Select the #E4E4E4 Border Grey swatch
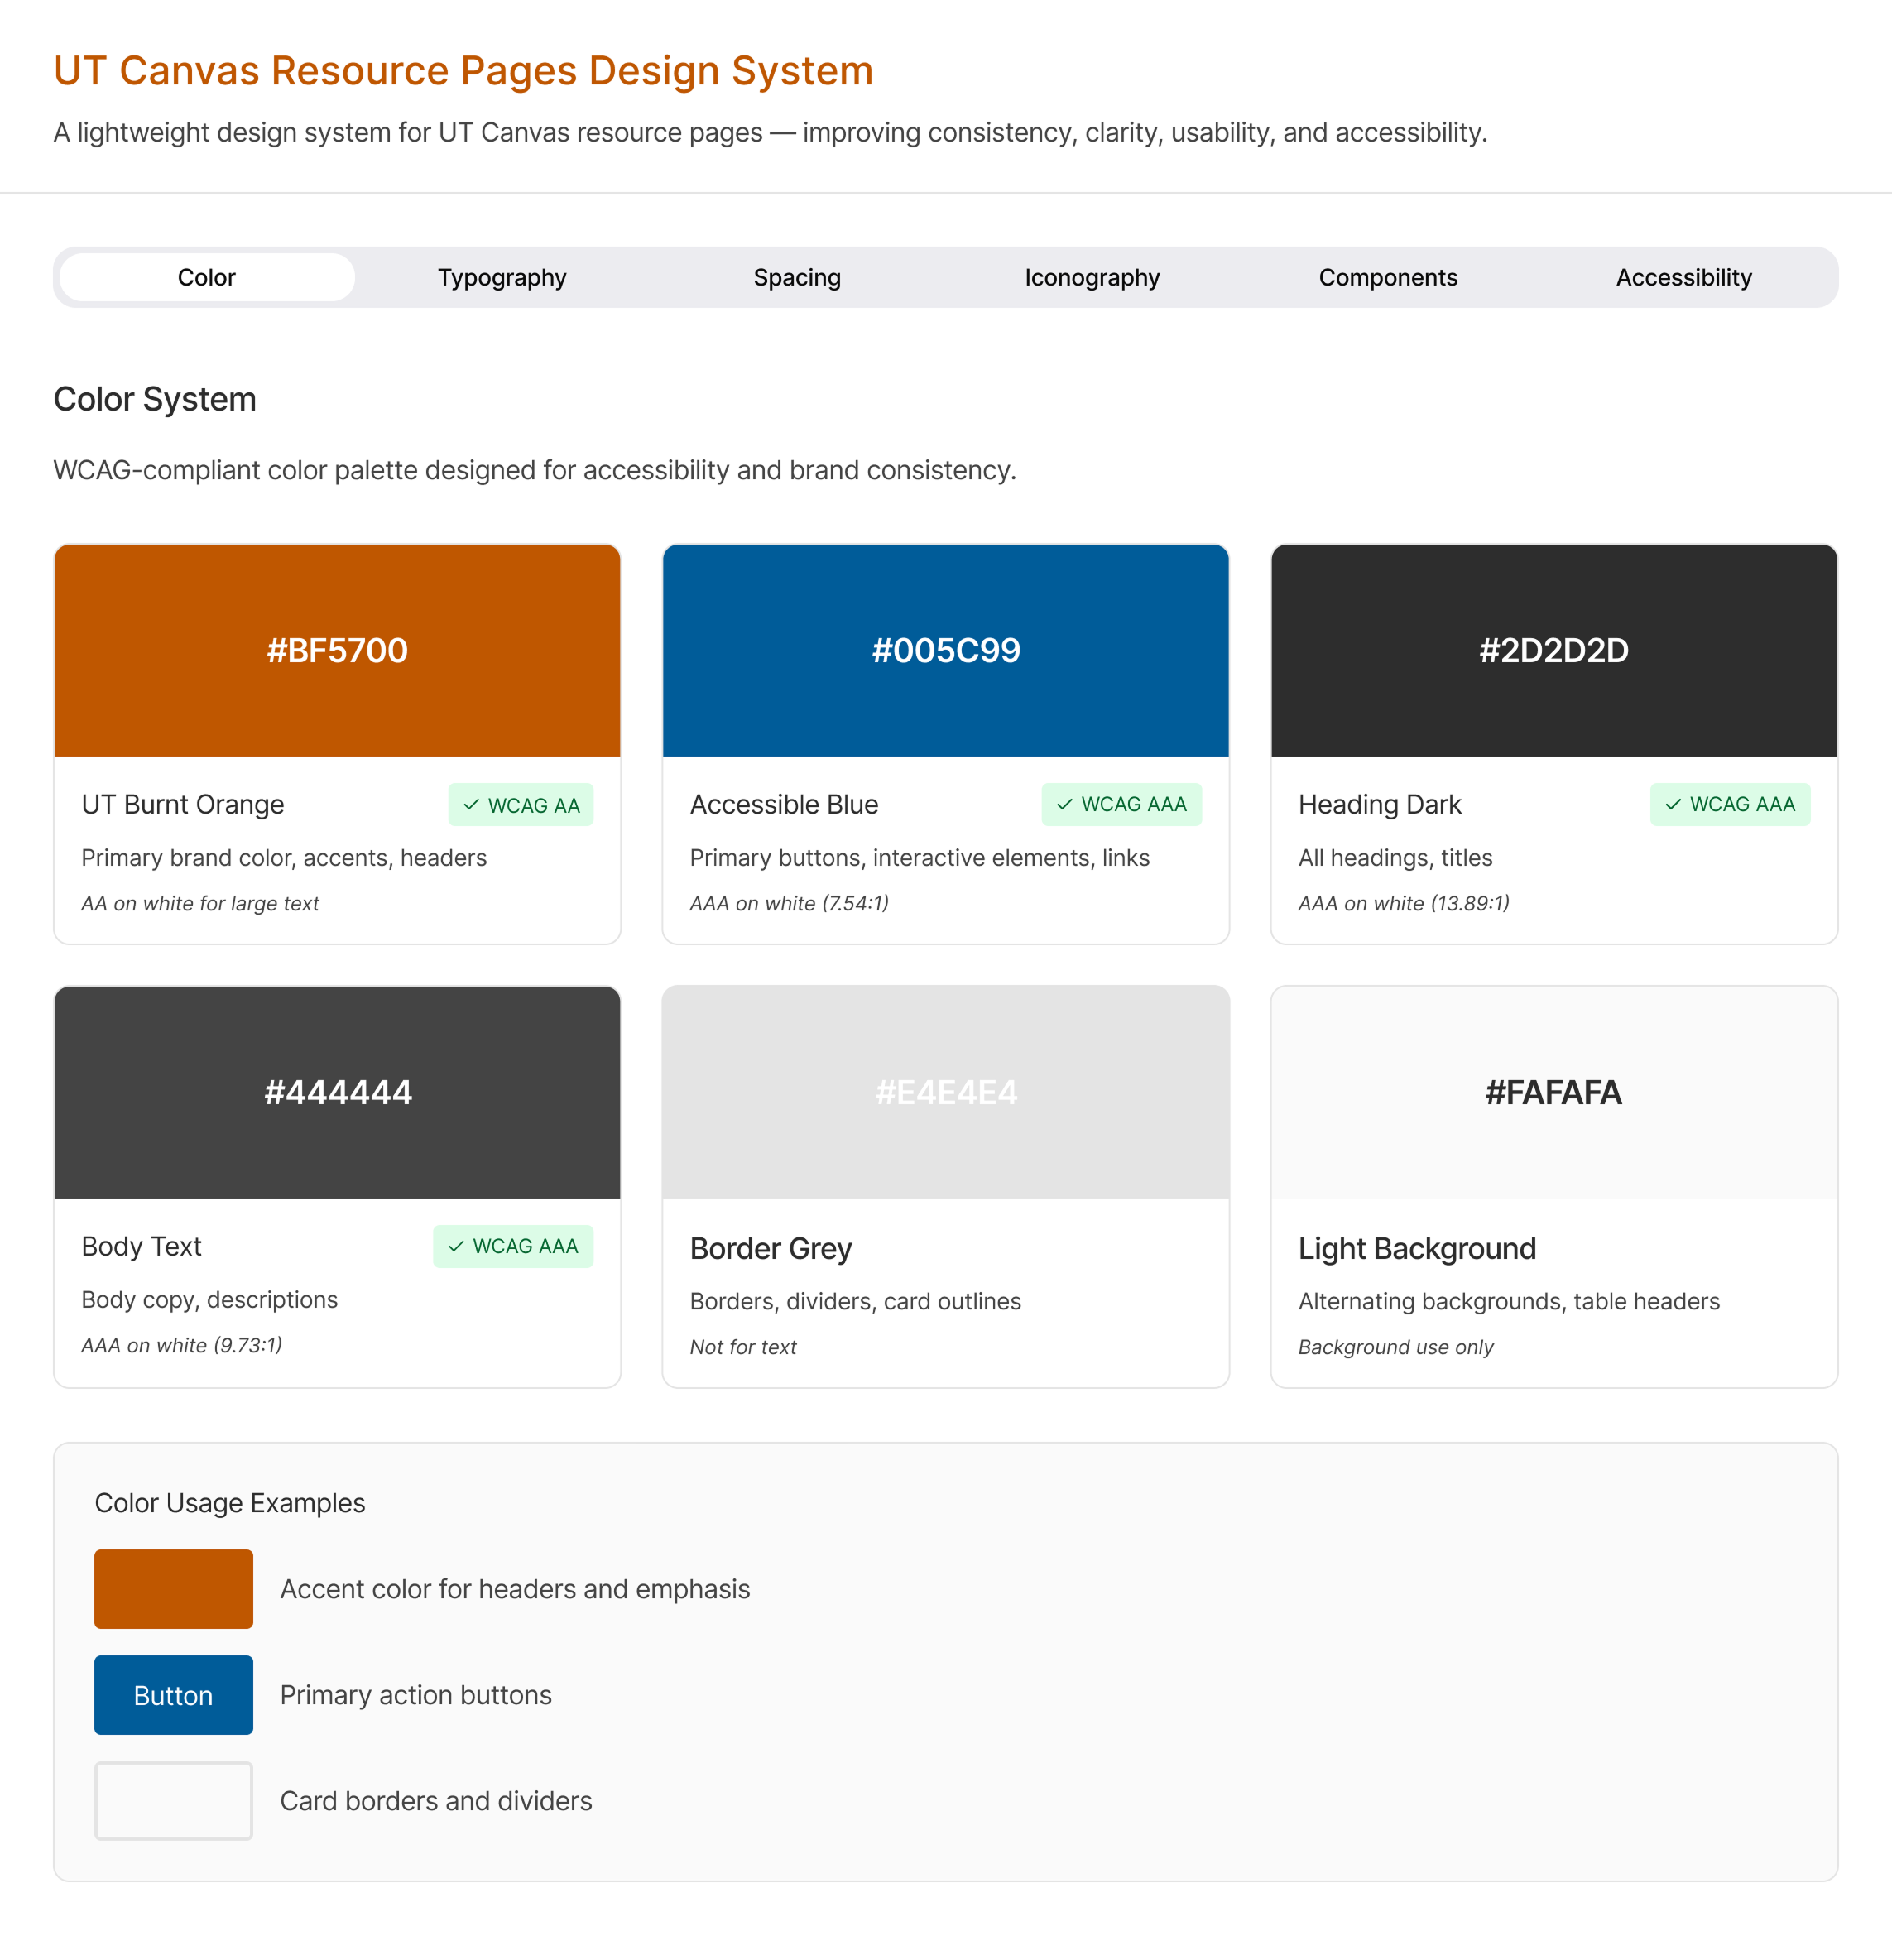 [x=945, y=1092]
